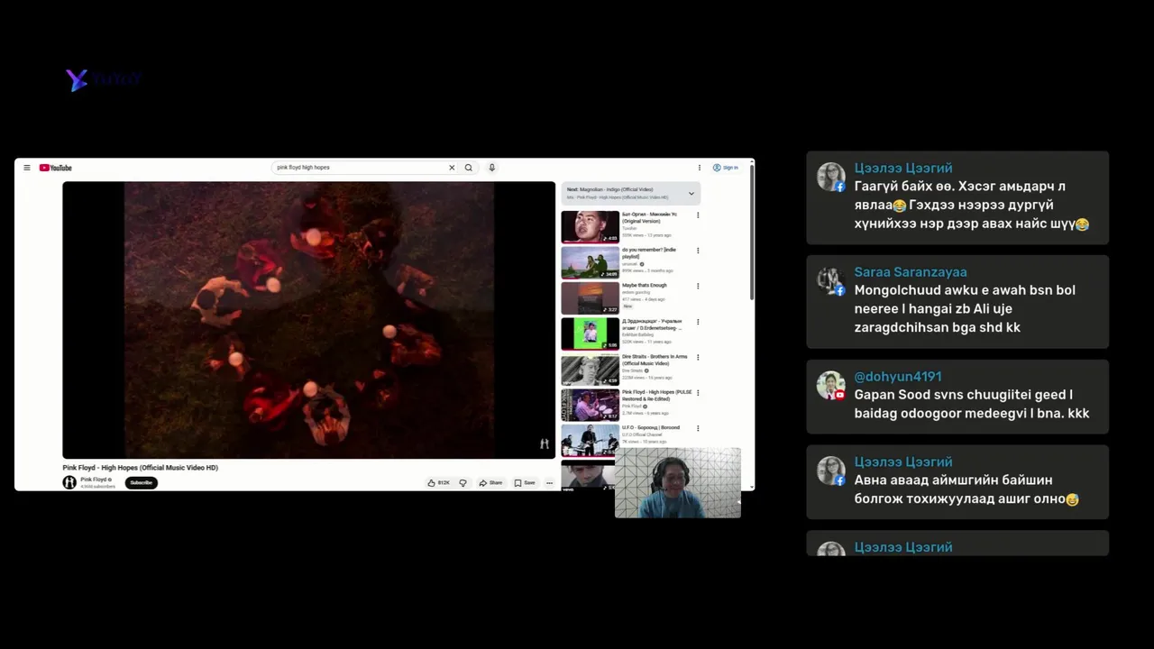The image size is (1154, 649).
Task: Open the Pink Floyd channel name link
Action: click(95, 480)
